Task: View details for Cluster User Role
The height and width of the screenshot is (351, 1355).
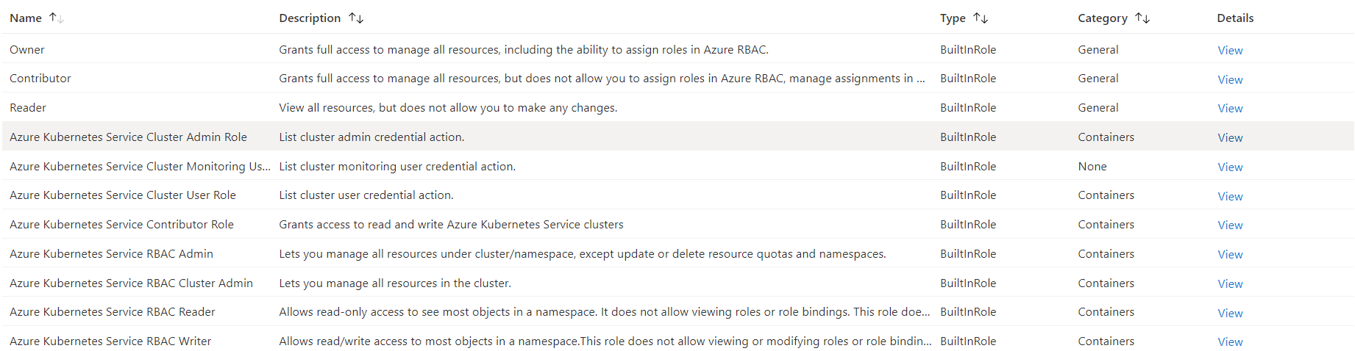Action: click(x=1230, y=196)
